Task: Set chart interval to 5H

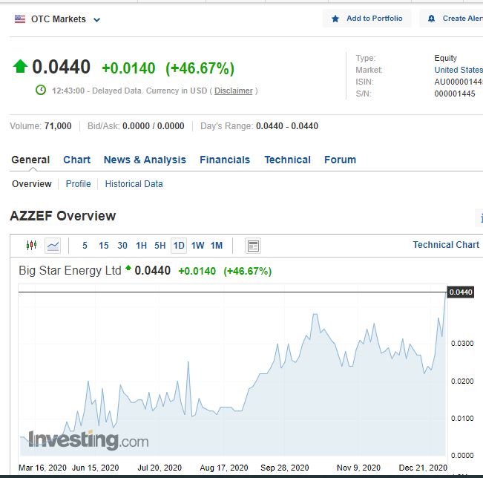Action: (160, 246)
